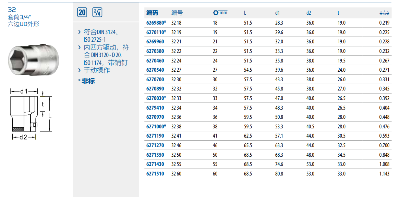Click the chevron beside 内四方驱动
This screenshot has height=197, width=400.
(x=80, y=47)
